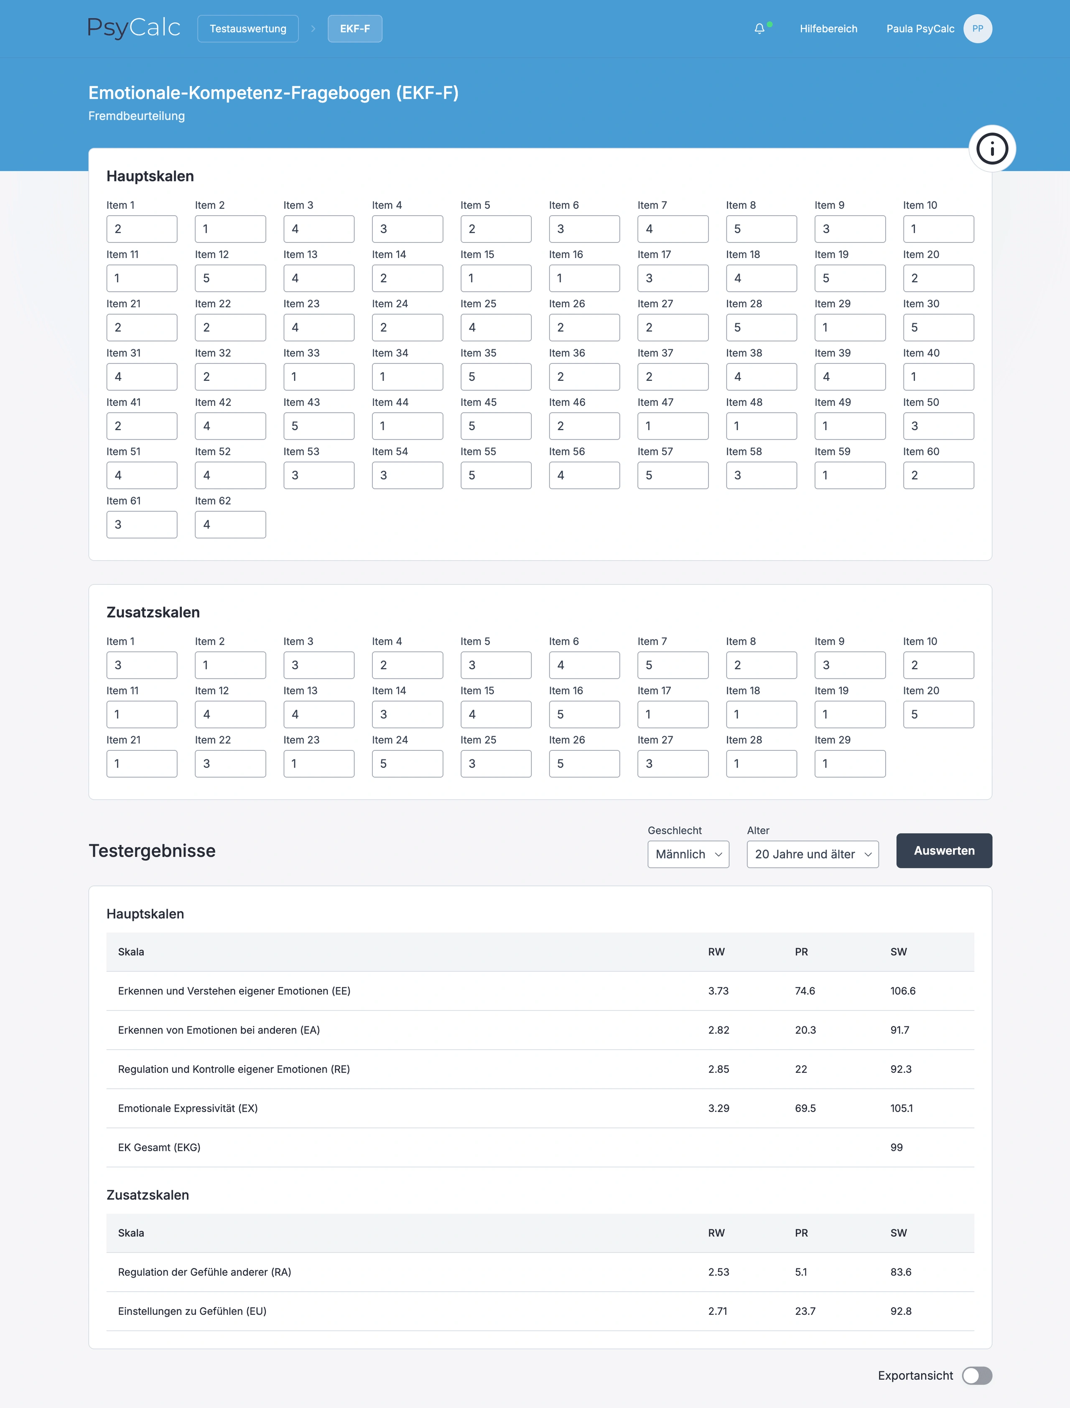Click the breadcrumb chevron separator

313,29
